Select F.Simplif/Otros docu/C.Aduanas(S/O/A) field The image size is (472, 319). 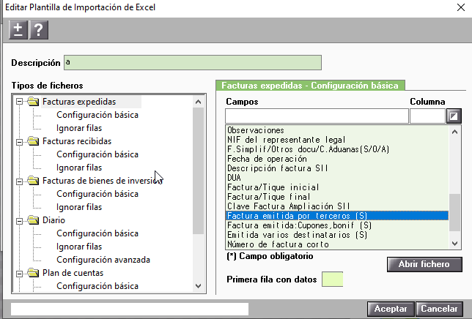tap(337, 149)
